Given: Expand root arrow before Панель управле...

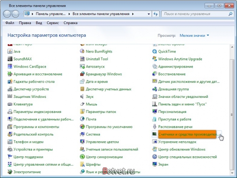Looking at the screenshot, I should 32,14.
